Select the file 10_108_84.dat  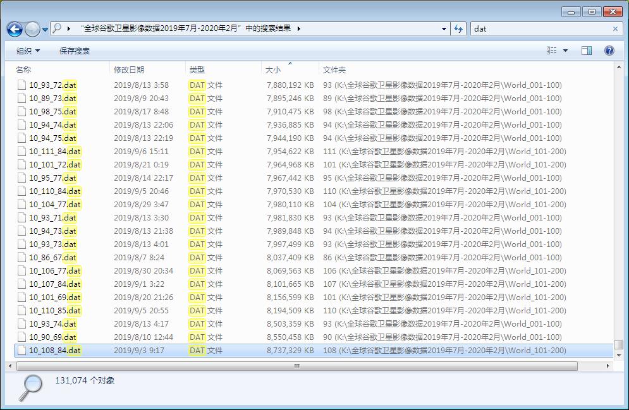click(x=54, y=350)
